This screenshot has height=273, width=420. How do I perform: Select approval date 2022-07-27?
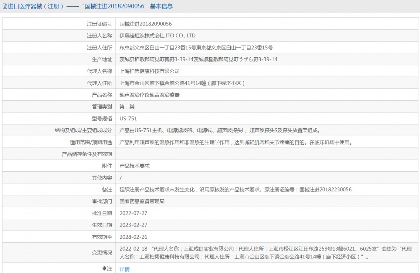[x=133, y=213]
